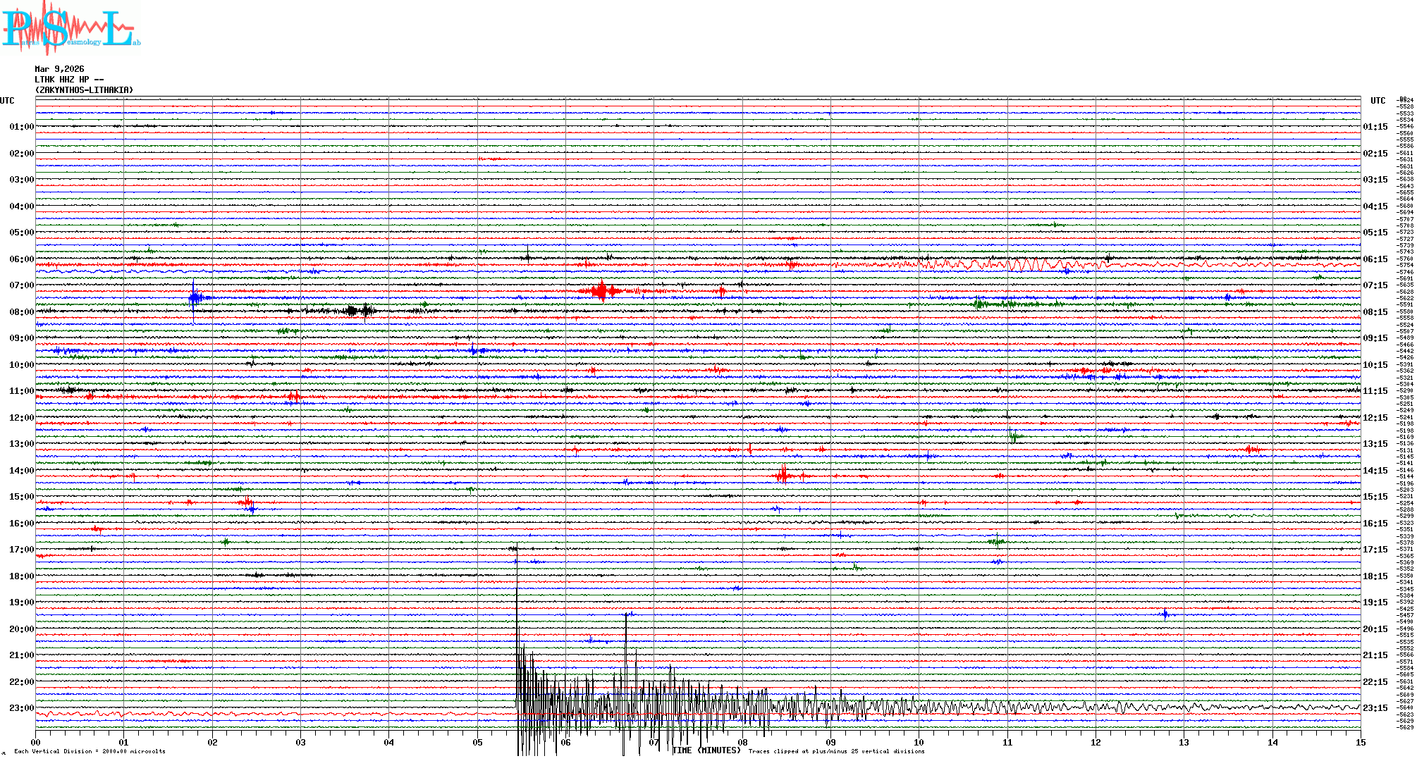The height and width of the screenshot is (761, 1417).
Task: Select the 07:00 hour label on left
Action: 21,285
